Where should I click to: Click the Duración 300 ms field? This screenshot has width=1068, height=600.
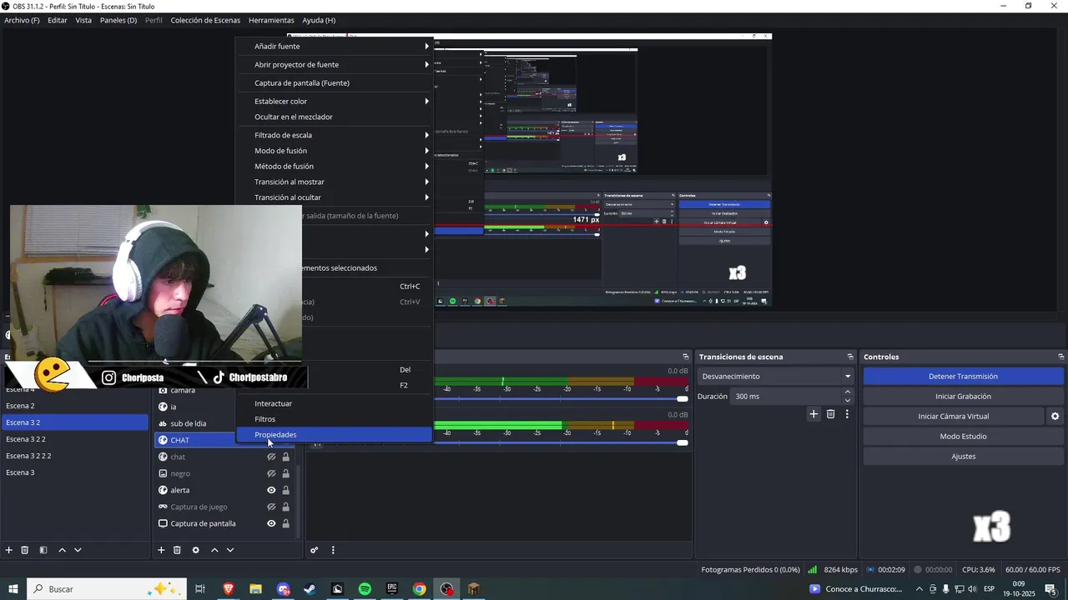tap(786, 397)
